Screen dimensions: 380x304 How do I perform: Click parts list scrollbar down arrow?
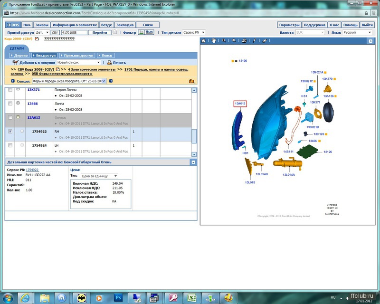pos(194,154)
